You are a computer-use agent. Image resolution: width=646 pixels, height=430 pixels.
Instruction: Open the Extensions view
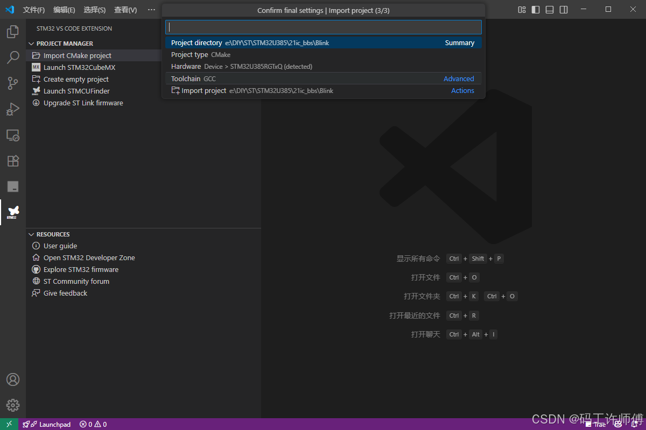pyautogui.click(x=13, y=161)
